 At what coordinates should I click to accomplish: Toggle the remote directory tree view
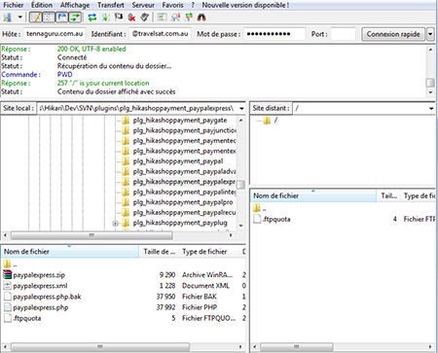click(x=61, y=18)
